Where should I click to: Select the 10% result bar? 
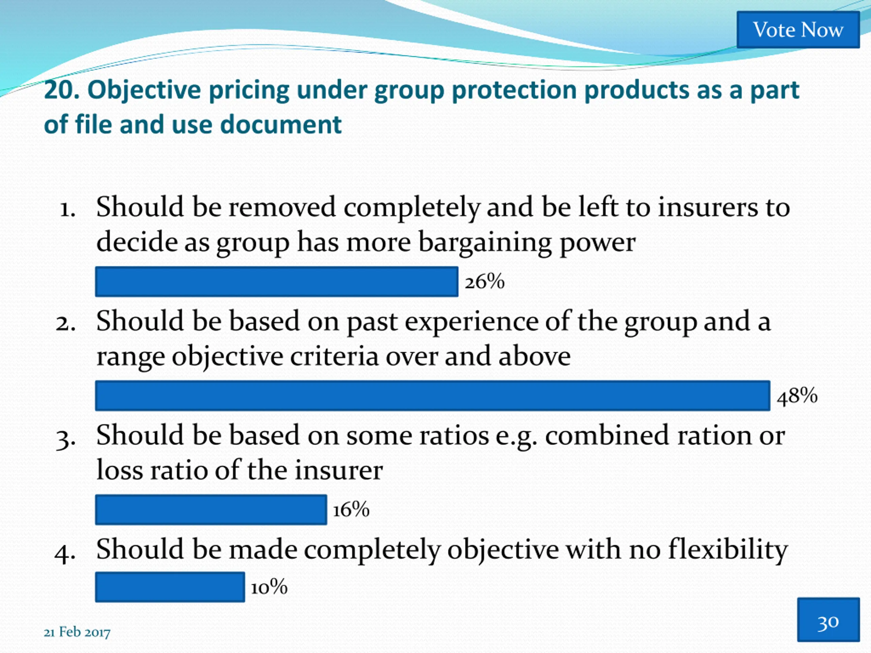tap(170, 587)
